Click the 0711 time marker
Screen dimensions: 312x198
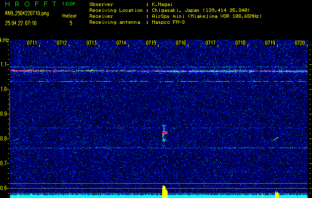point(32,43)
